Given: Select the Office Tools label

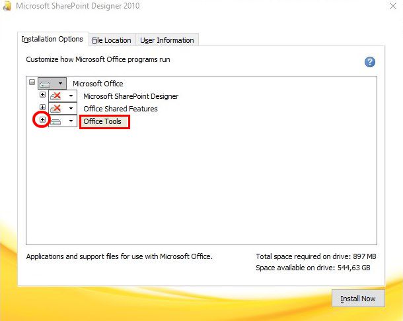Looking at the screenshot, I should (102, 121).
